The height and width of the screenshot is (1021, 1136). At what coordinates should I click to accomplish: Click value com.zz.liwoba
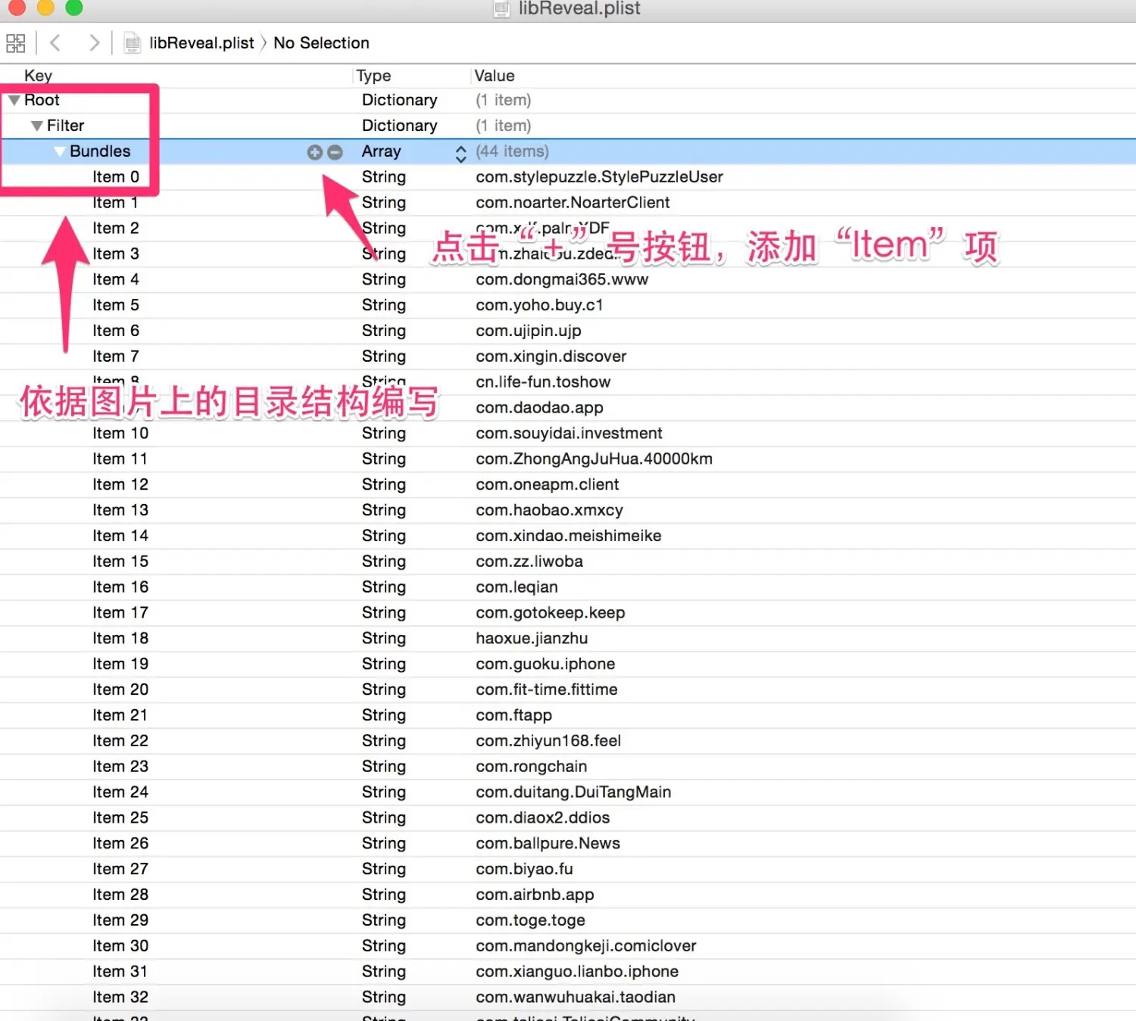click(x=529, y=562)
